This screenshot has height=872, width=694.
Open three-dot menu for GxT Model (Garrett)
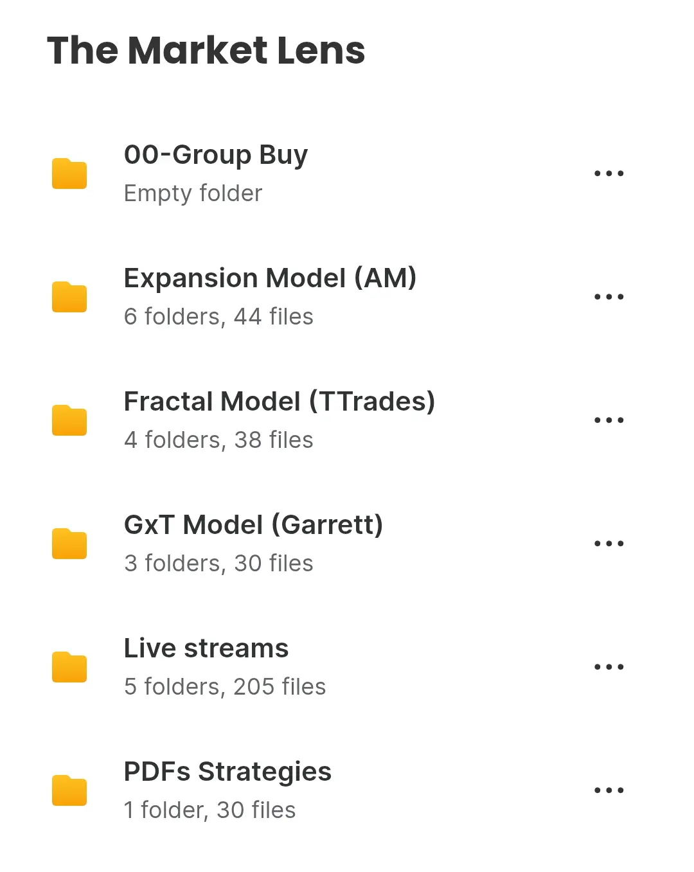tap(609, 544)
